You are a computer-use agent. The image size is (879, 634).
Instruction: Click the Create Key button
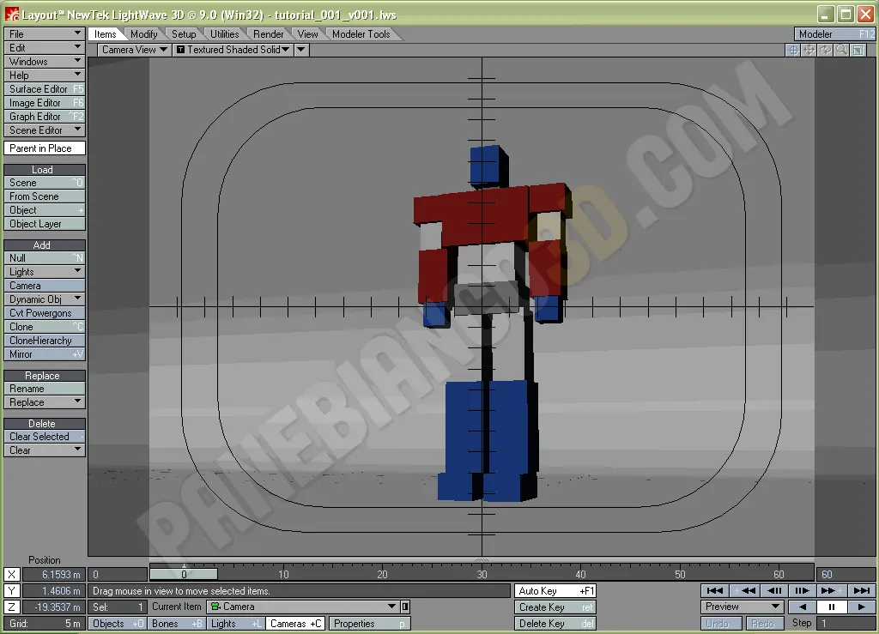(x=555, y=607)
